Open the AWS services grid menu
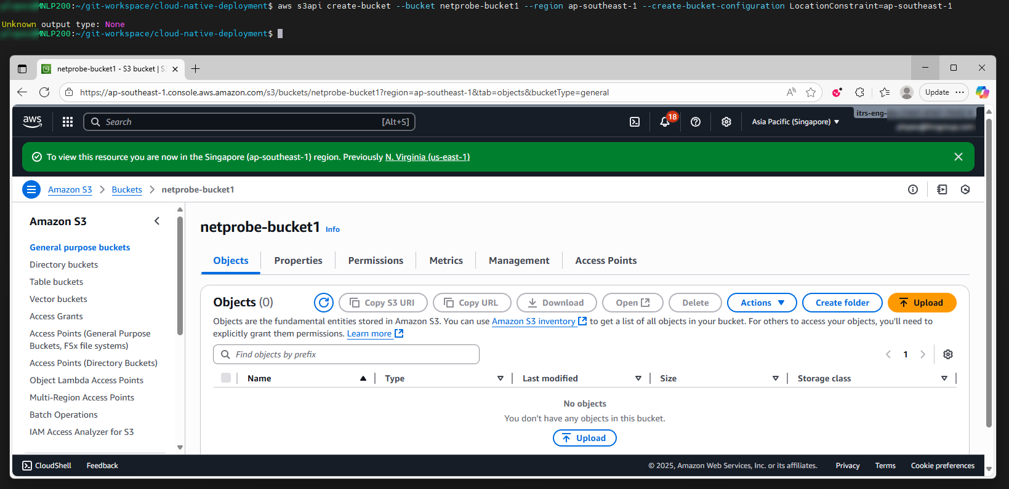Screen dimensions: 1009x489 [68, 122]
